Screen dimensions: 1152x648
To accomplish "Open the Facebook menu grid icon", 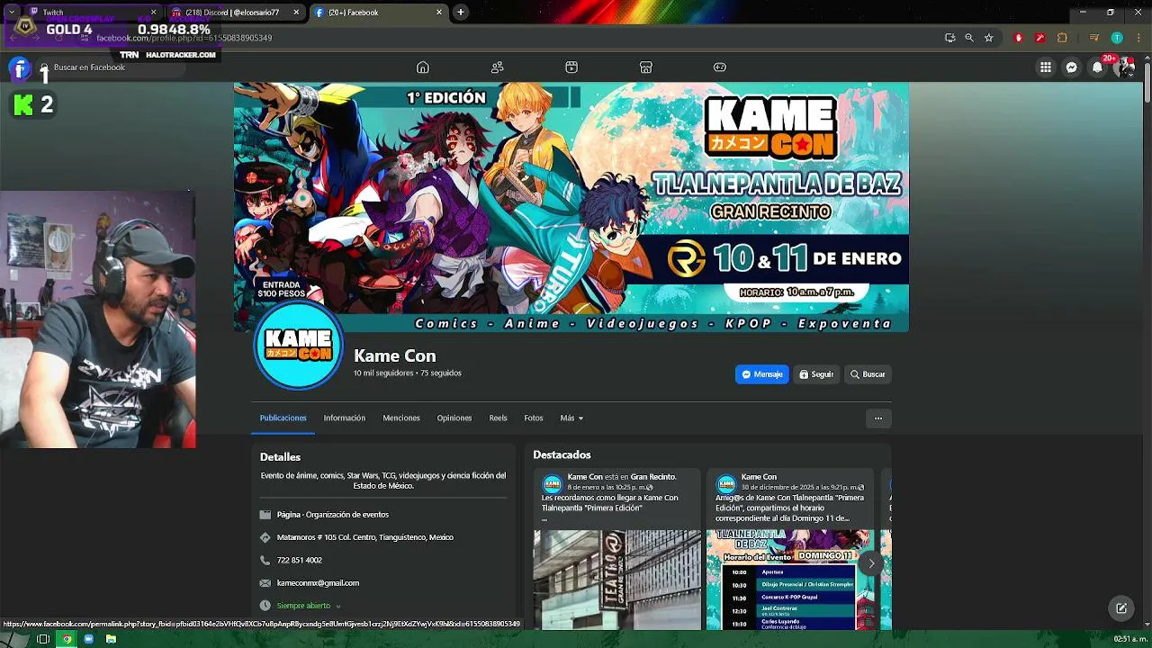I will 1045,67.
